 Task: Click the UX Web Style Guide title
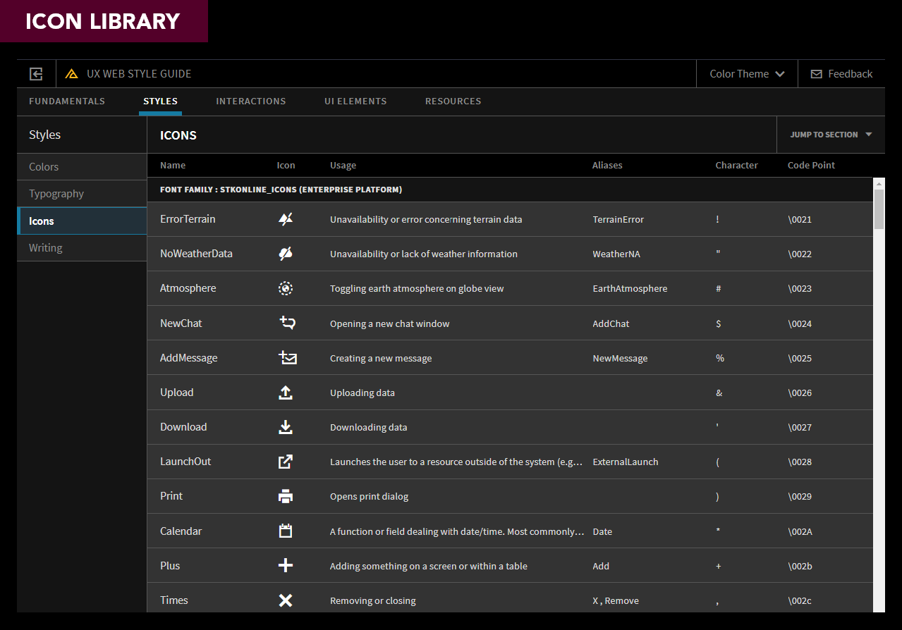click(139, 74)
